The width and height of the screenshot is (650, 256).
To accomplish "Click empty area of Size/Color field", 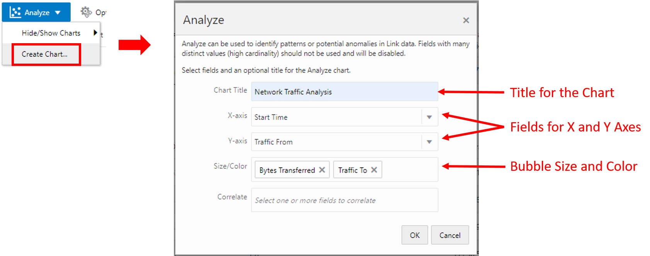I will (x=410, y=170).
